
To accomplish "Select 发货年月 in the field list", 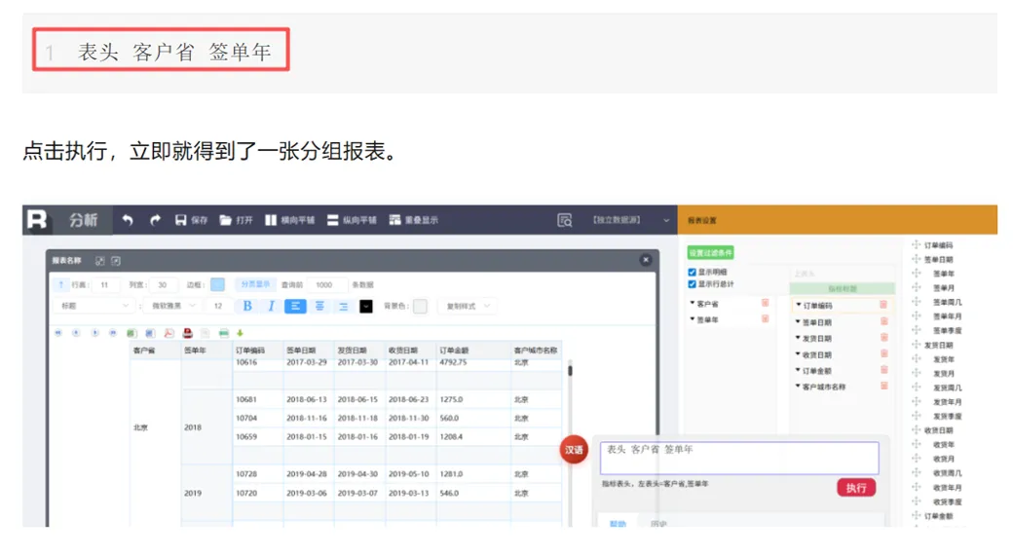I will pos(947,402).
